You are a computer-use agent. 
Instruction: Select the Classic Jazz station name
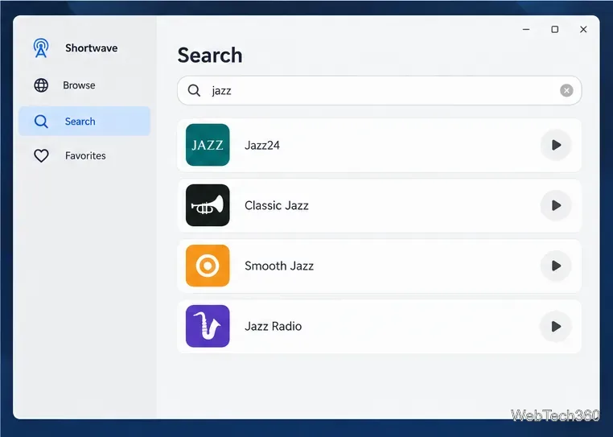tap(277, 206)
